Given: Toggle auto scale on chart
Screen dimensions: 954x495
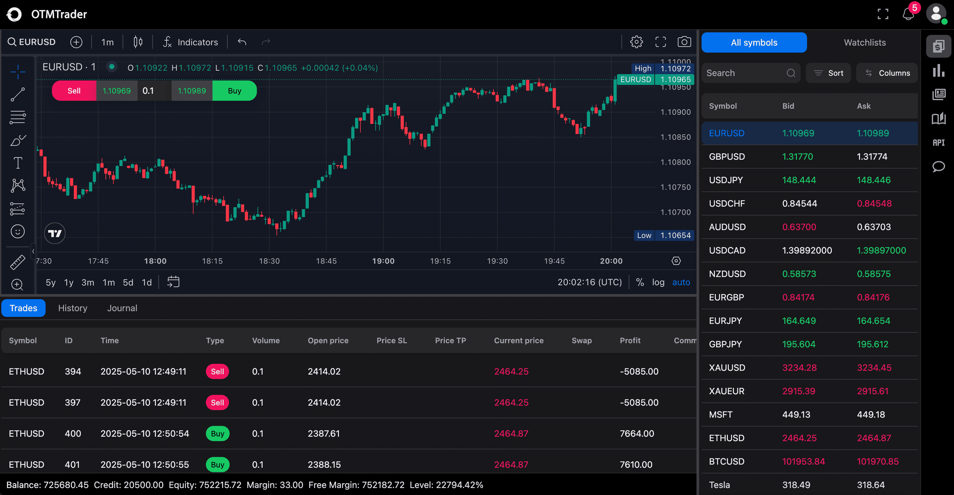Looking at the screenshot, I should (681, 282).
